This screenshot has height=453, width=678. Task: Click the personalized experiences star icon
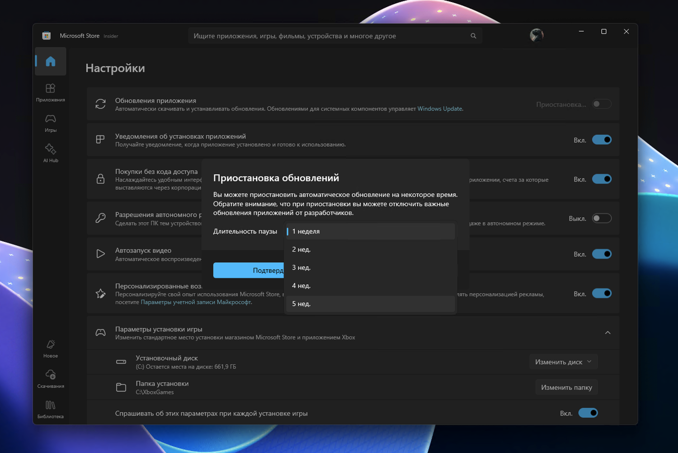click(x=100, y=294)
